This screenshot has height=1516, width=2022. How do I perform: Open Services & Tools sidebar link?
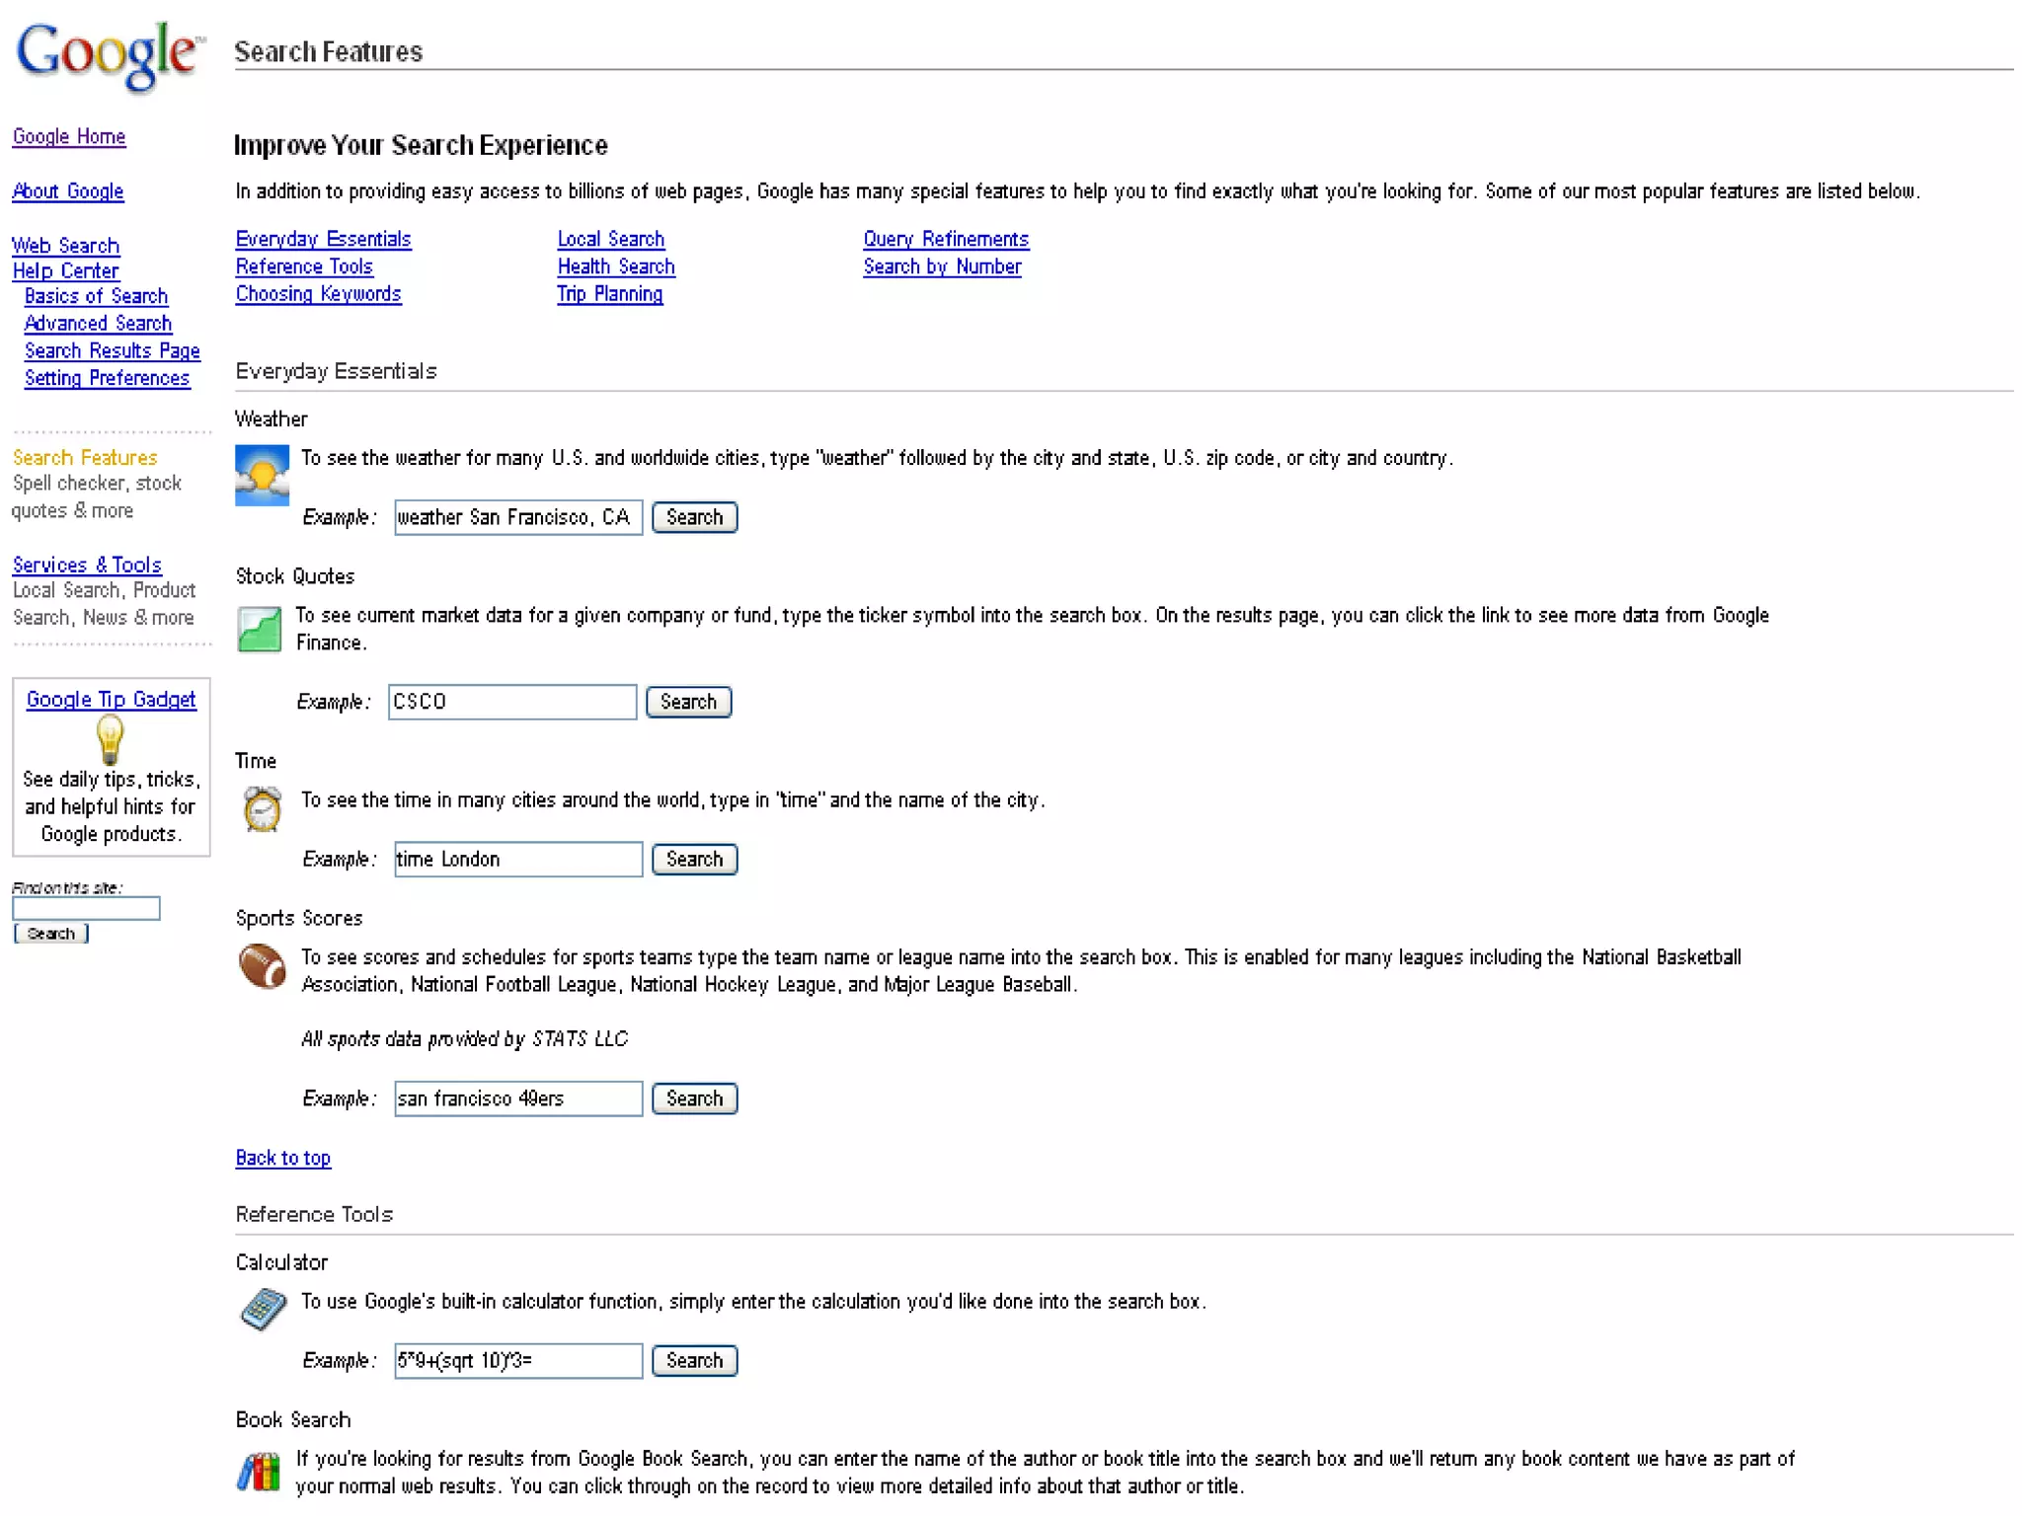87,565
